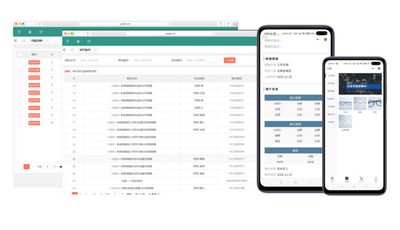Screen dimensions: 400x230
Task: Open the cart icon in phone bottom bar
Action: (x=361, y=179)
